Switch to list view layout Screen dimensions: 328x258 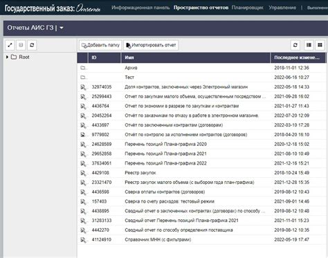pos(309,45)
